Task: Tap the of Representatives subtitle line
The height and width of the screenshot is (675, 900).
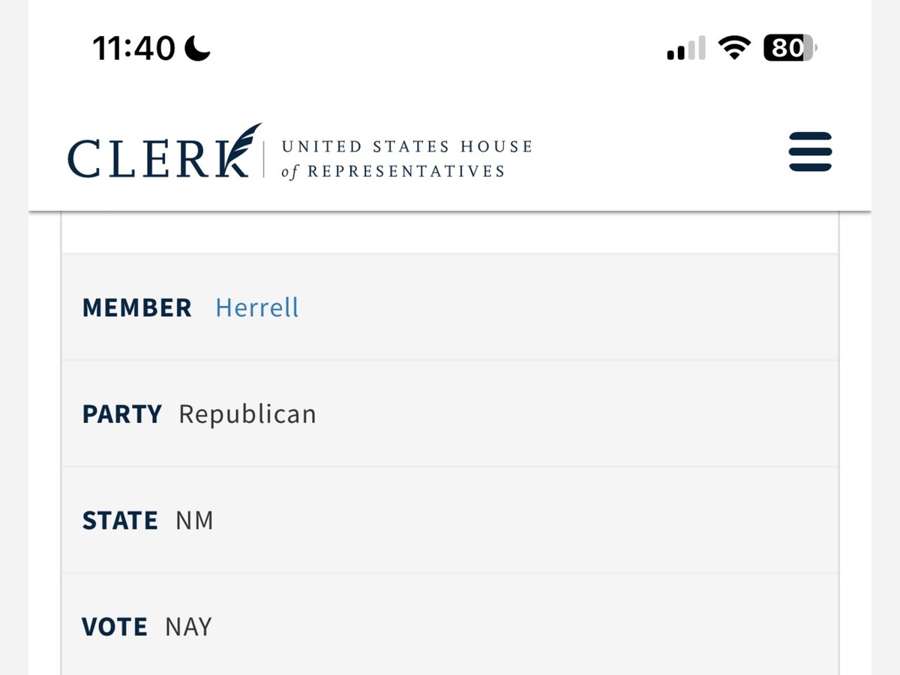Action: click(x=393, y=172)
